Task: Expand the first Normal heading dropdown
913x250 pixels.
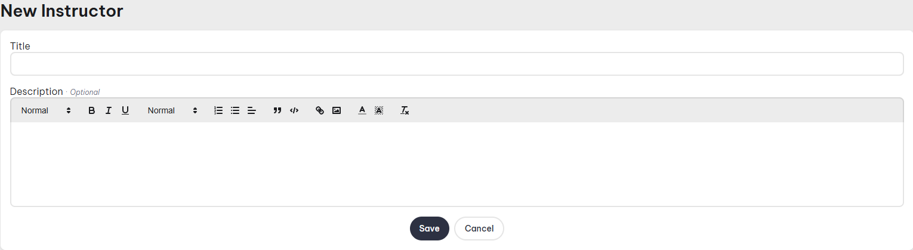Action: point(46,110)
